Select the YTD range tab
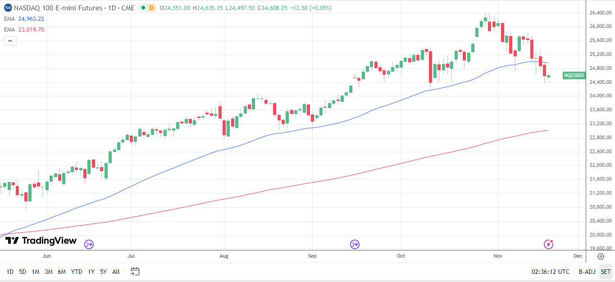Image resolution: width=615 pixels, height=282 pixels. point(77,272)
